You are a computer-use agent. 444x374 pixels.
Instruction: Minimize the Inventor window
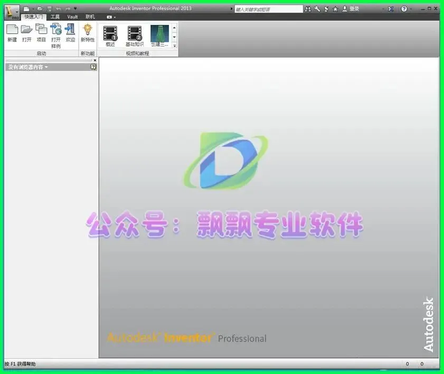423,9
